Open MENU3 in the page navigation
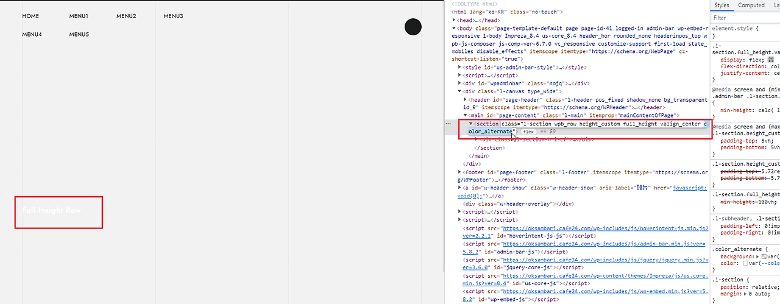The width and height of the screenshot is (780, 304). pyautogui.click(x=173, y=16)
